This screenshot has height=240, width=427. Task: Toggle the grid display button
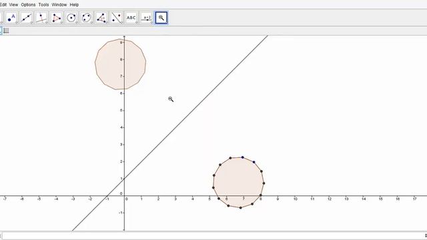[x=6, y=31]
